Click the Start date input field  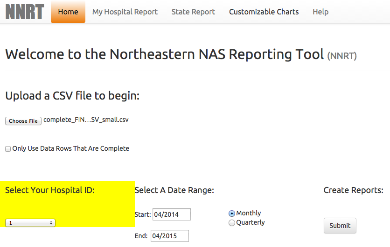[171, 214]
